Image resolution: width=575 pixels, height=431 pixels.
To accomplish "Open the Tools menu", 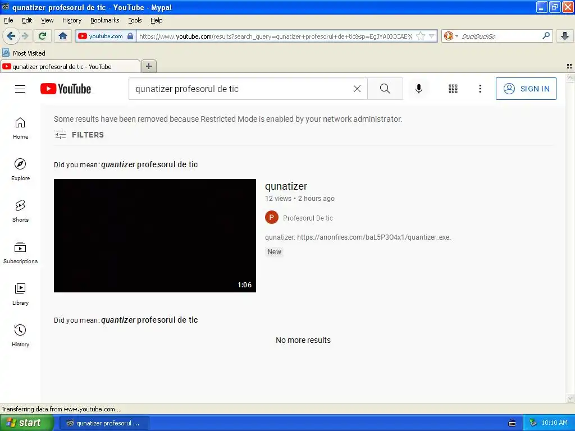I will 135,20.
